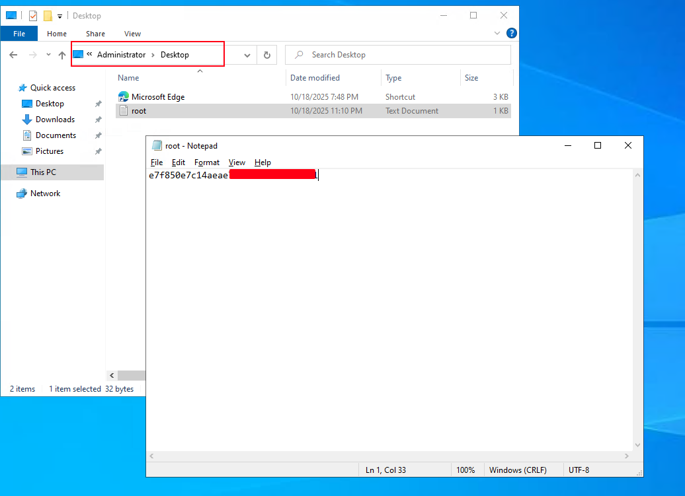Image resolution: width=685 pixels, height=496 pixels.
Task: Click the pin icon next to Desktop
Action: point(99,104)
